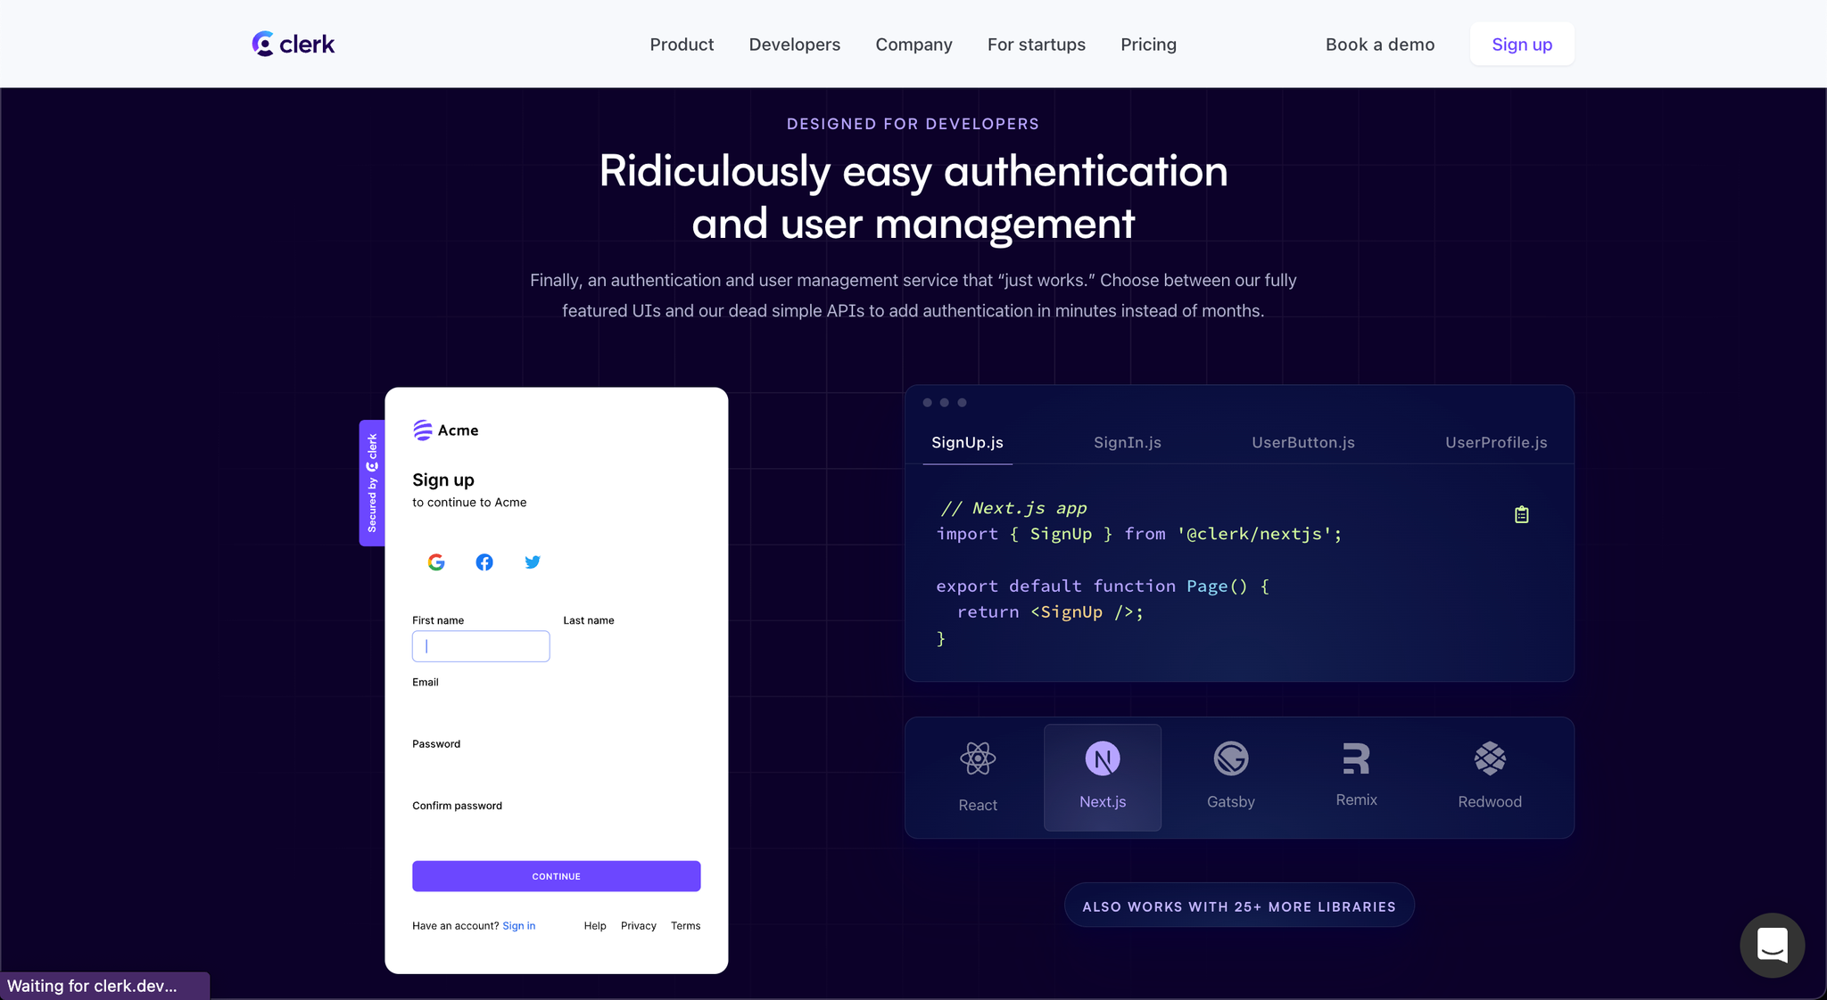Screen dimensions: 1827x1000
Task: Sign up with Facebook icon
Action: [x=484, y=562]
